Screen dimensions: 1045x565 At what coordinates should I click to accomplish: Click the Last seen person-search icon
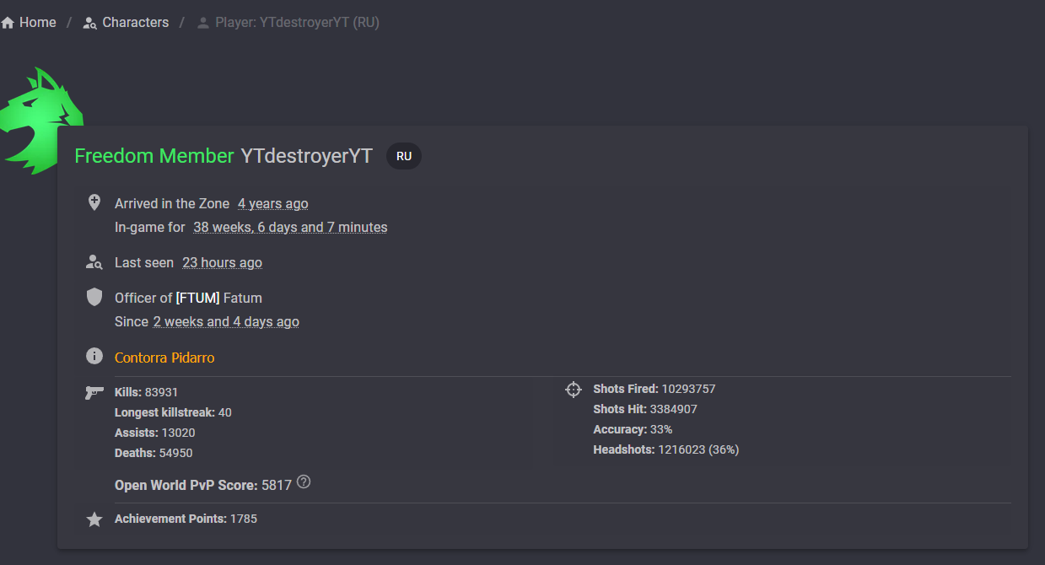94,262
